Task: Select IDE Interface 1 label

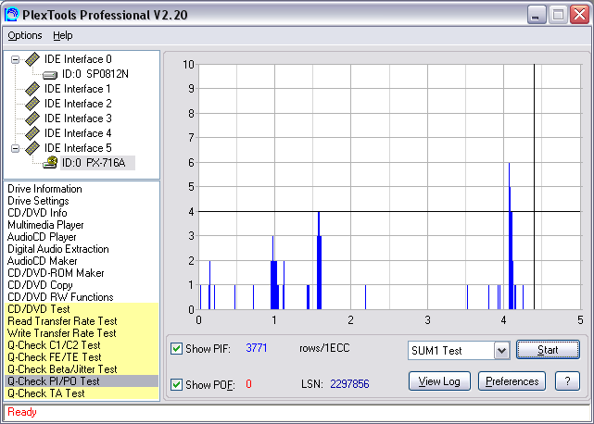Action: [78, 89]
